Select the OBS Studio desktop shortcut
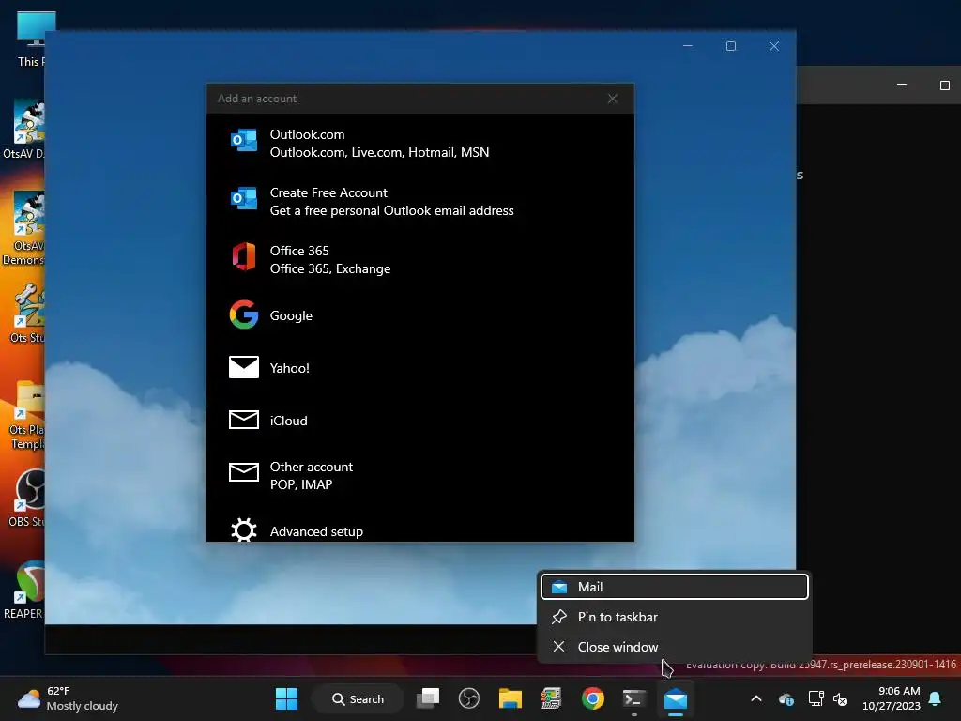Image resolution: width=961 pixels, height=721 pixels. coord(25,498)
